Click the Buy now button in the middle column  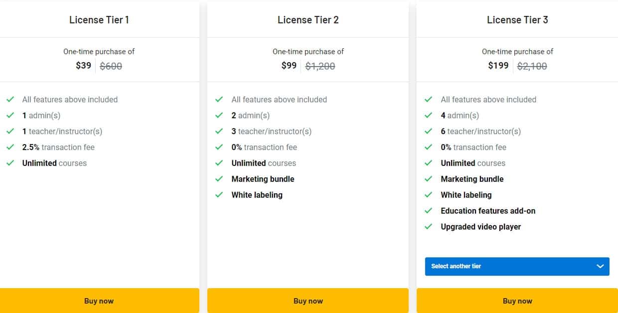[308, 301]
